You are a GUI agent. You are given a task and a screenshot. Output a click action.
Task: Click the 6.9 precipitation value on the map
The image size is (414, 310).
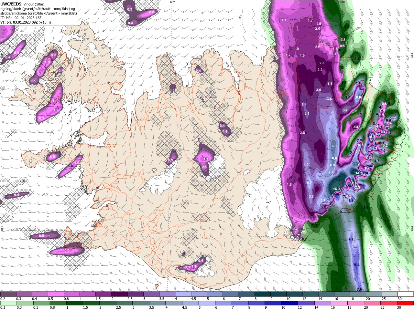334,146
